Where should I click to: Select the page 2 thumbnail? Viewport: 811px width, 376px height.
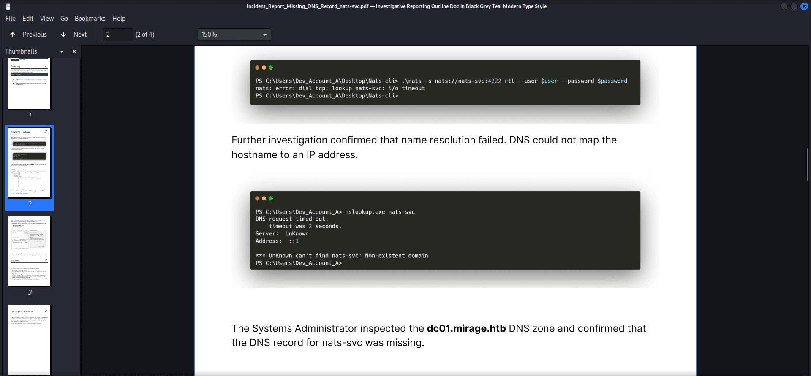tap(29, 163)
